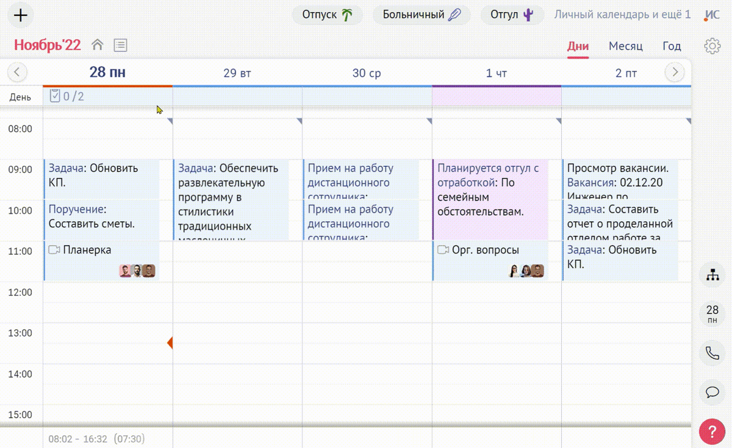Click the Отпуск button

328,15
